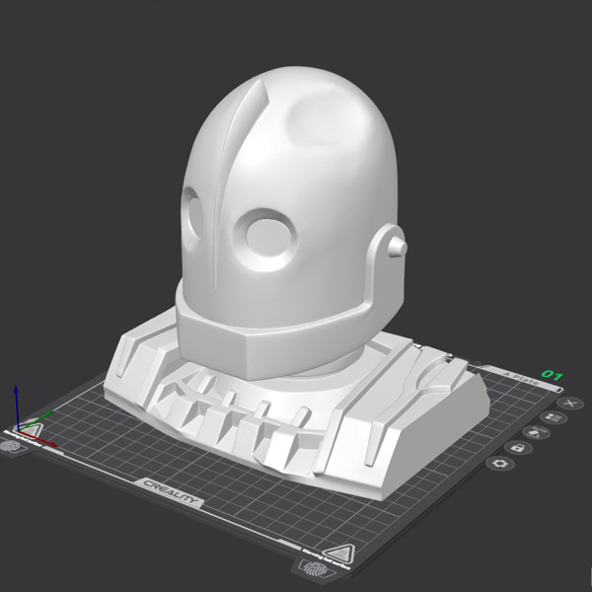The width and height of the screenshot is (592, 592).
Task: Auto-orient objects using the Auto icon
Action: click(x=536, y=432)
